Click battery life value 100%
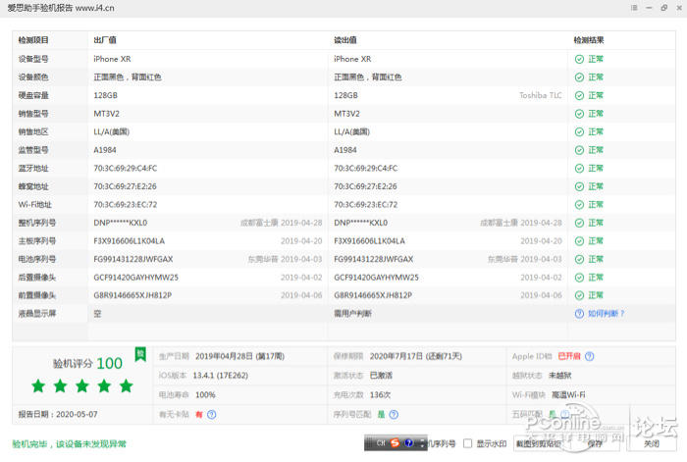The image size is (687, 462). (205, 395)
